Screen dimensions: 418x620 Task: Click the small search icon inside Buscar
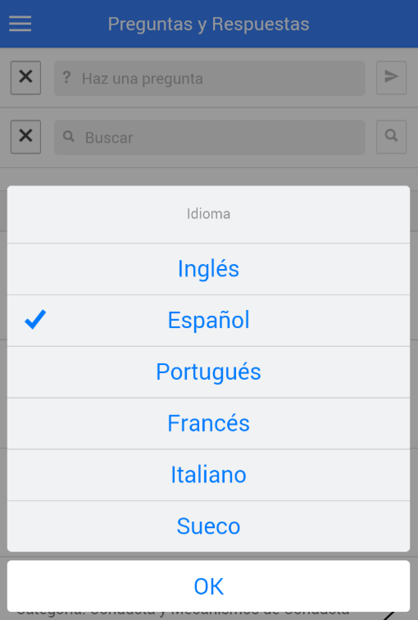[x=69, y=137]
